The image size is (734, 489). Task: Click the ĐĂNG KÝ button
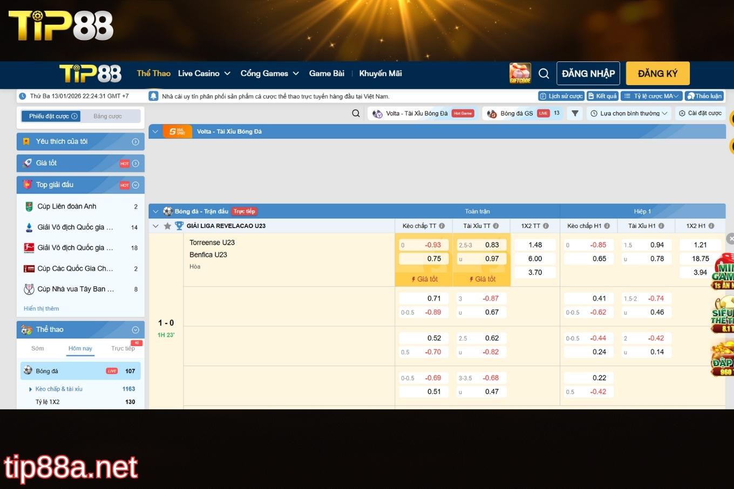[657, 73]
